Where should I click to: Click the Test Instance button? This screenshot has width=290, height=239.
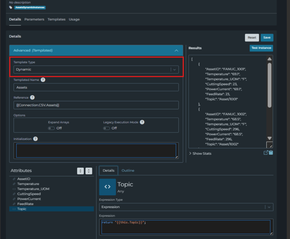click(261, 48)
